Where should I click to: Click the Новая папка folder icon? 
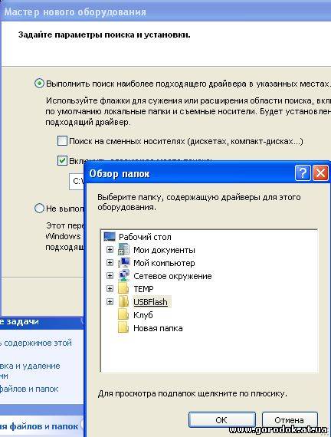[123, 328]
